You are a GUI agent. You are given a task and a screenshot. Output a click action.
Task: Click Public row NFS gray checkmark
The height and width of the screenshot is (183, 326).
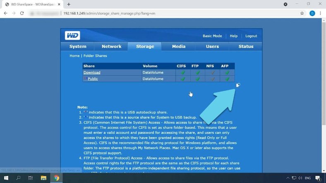pyautogui.click(x=213, y=79)
